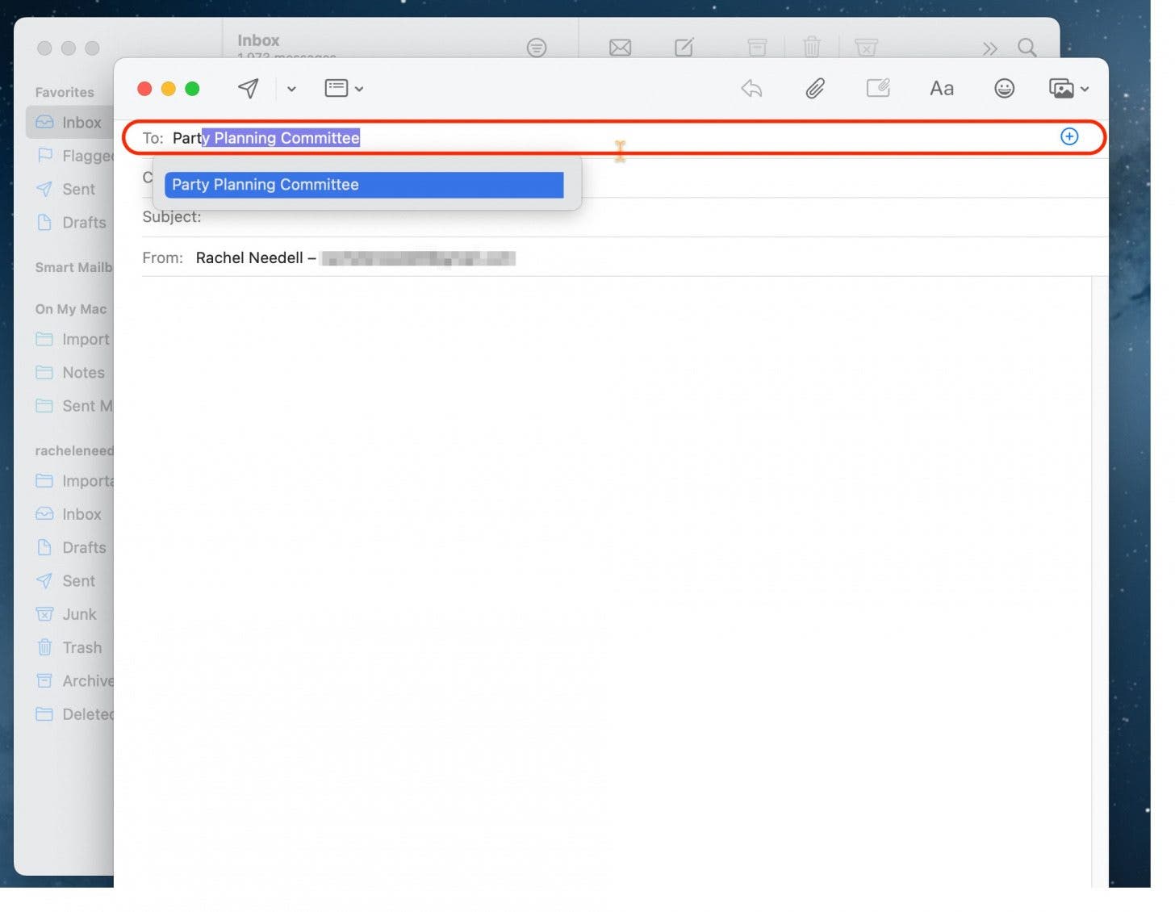Select the Markup icon in the compose toolbar

click(878, 88)
